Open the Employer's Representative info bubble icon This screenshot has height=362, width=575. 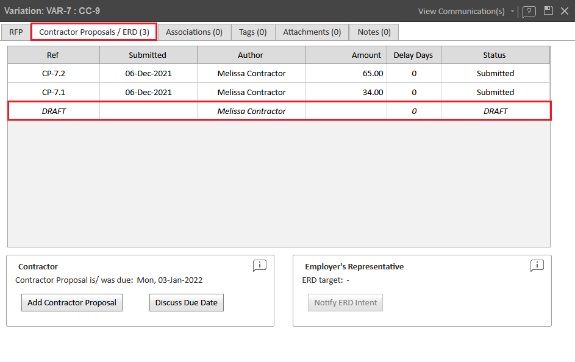point(537,266)
